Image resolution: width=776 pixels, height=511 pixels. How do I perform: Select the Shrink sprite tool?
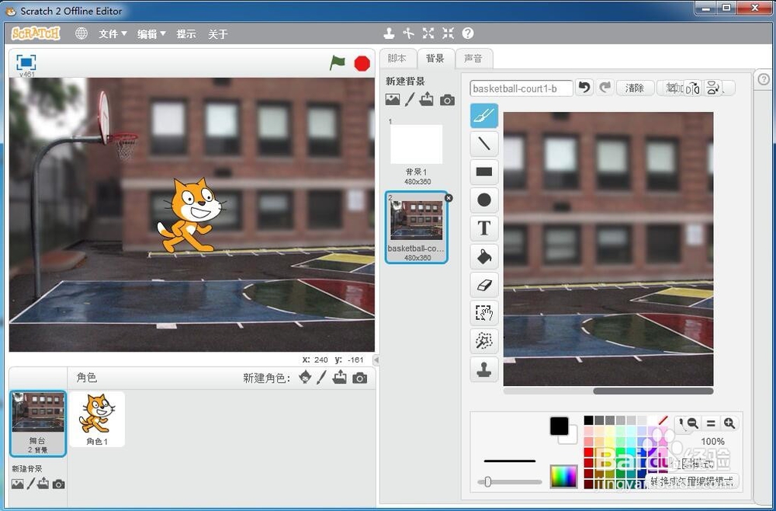point(448,33)
